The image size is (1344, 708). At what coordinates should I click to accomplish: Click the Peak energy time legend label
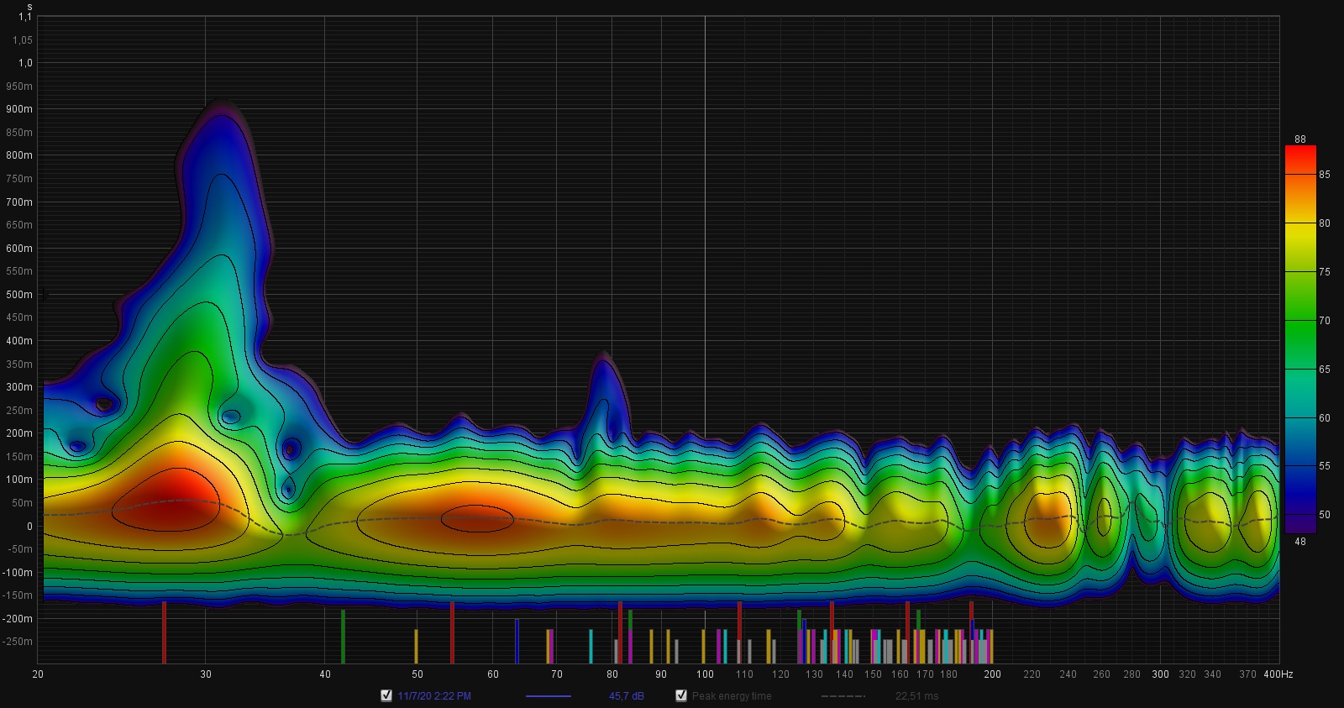(x=731, y=696)
